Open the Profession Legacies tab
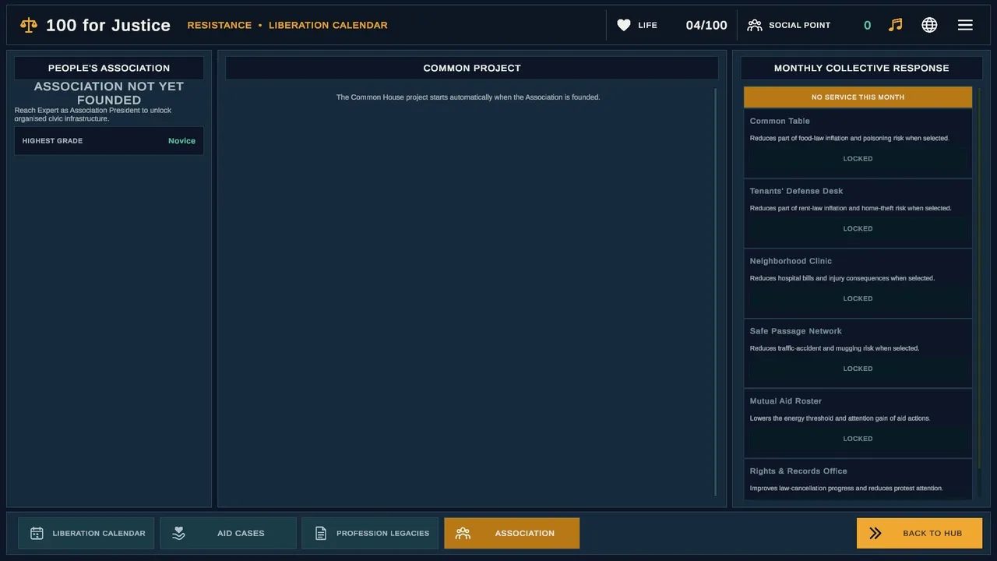 coord(370,534)
